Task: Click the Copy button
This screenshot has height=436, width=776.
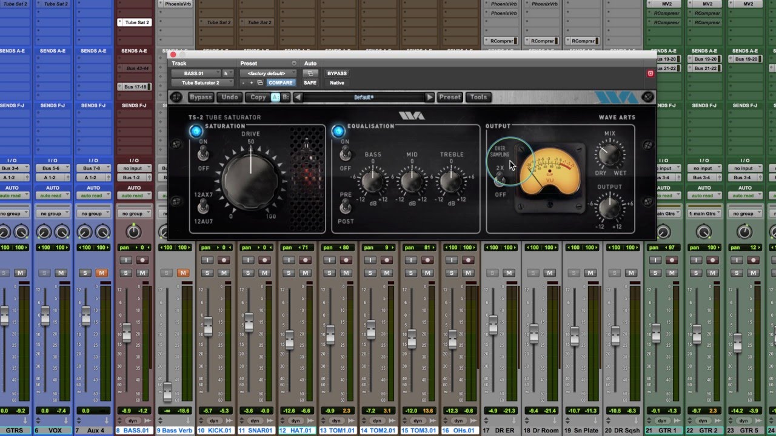Action: pyautogui.click(x=258, y=97)
